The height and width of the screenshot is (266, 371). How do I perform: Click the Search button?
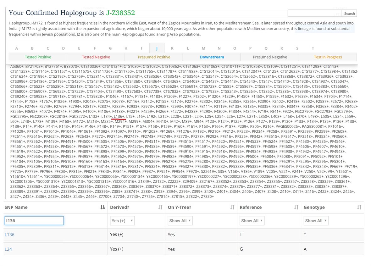coord(349,13)
